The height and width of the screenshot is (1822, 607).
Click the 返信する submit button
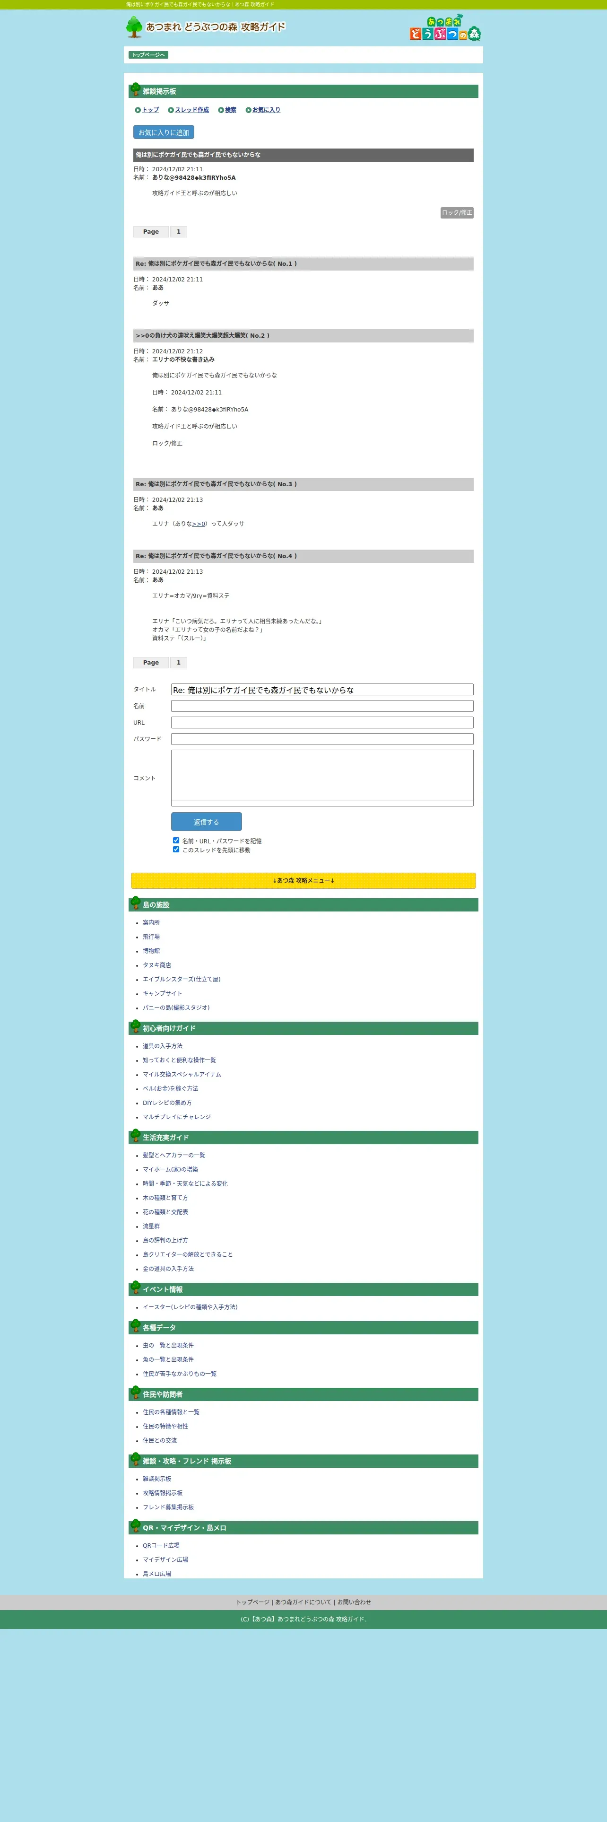point(206,822)
